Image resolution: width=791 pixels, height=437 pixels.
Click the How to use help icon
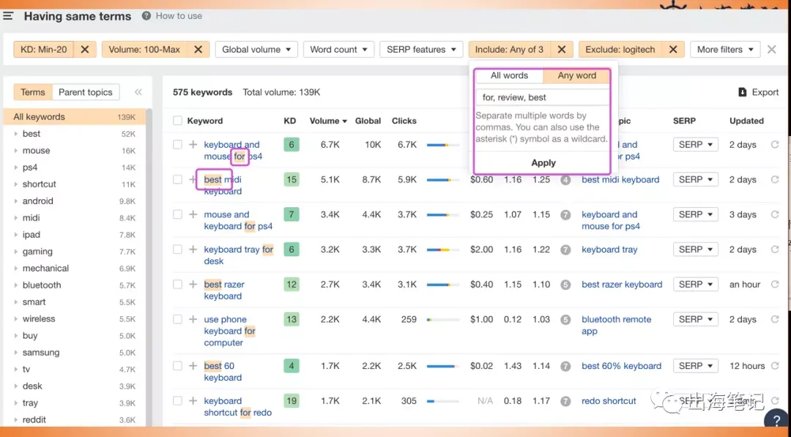(x=146, y=15)
